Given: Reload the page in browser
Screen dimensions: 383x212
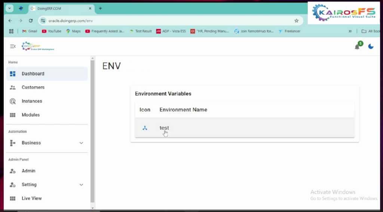Looking at the screenshot, I should (x=31, y=21).
